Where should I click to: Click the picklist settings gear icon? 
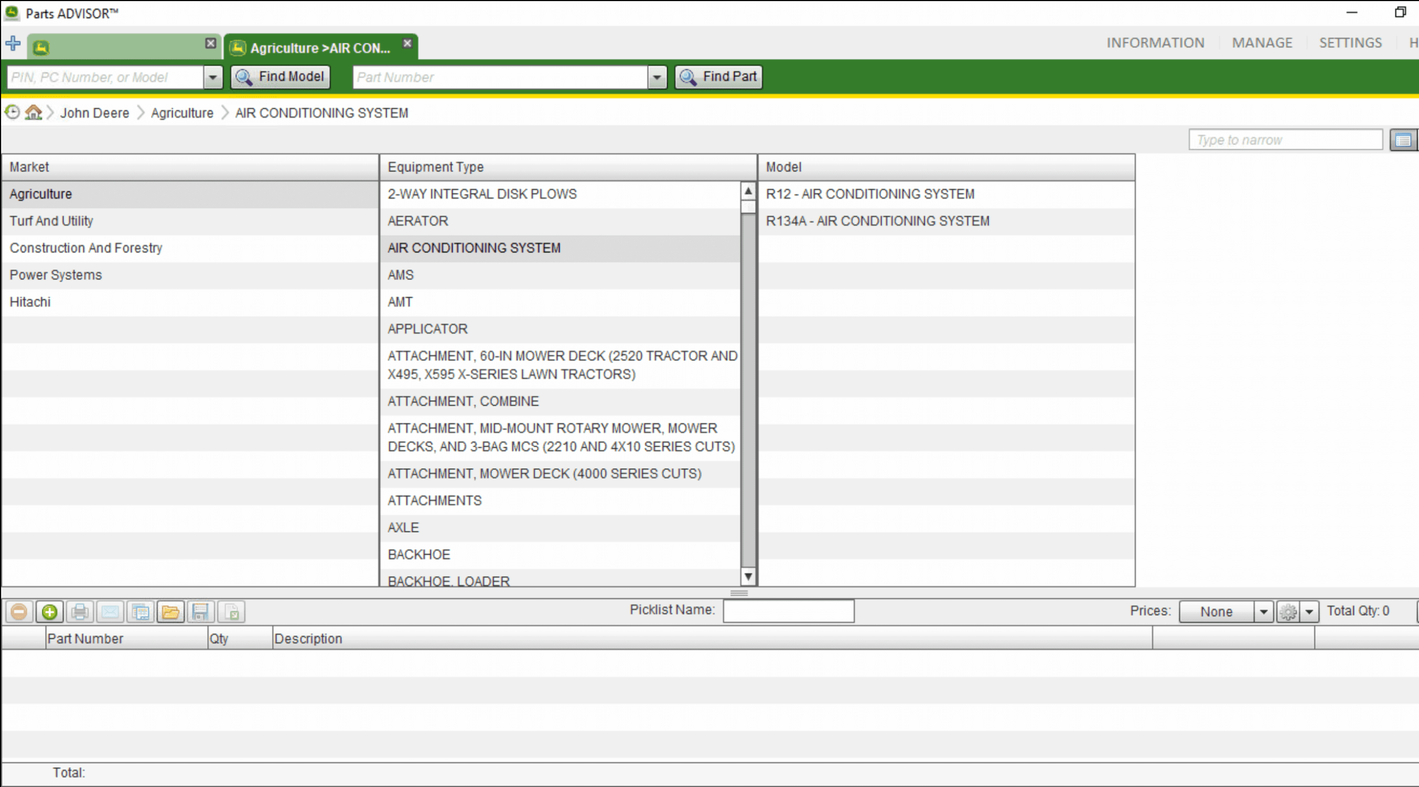pos(1288,611)
